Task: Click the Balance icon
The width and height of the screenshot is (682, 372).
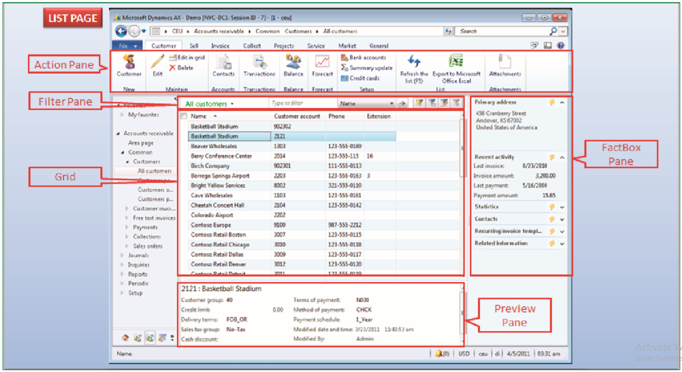Action: pyautogui.click(x=293, y=62)
